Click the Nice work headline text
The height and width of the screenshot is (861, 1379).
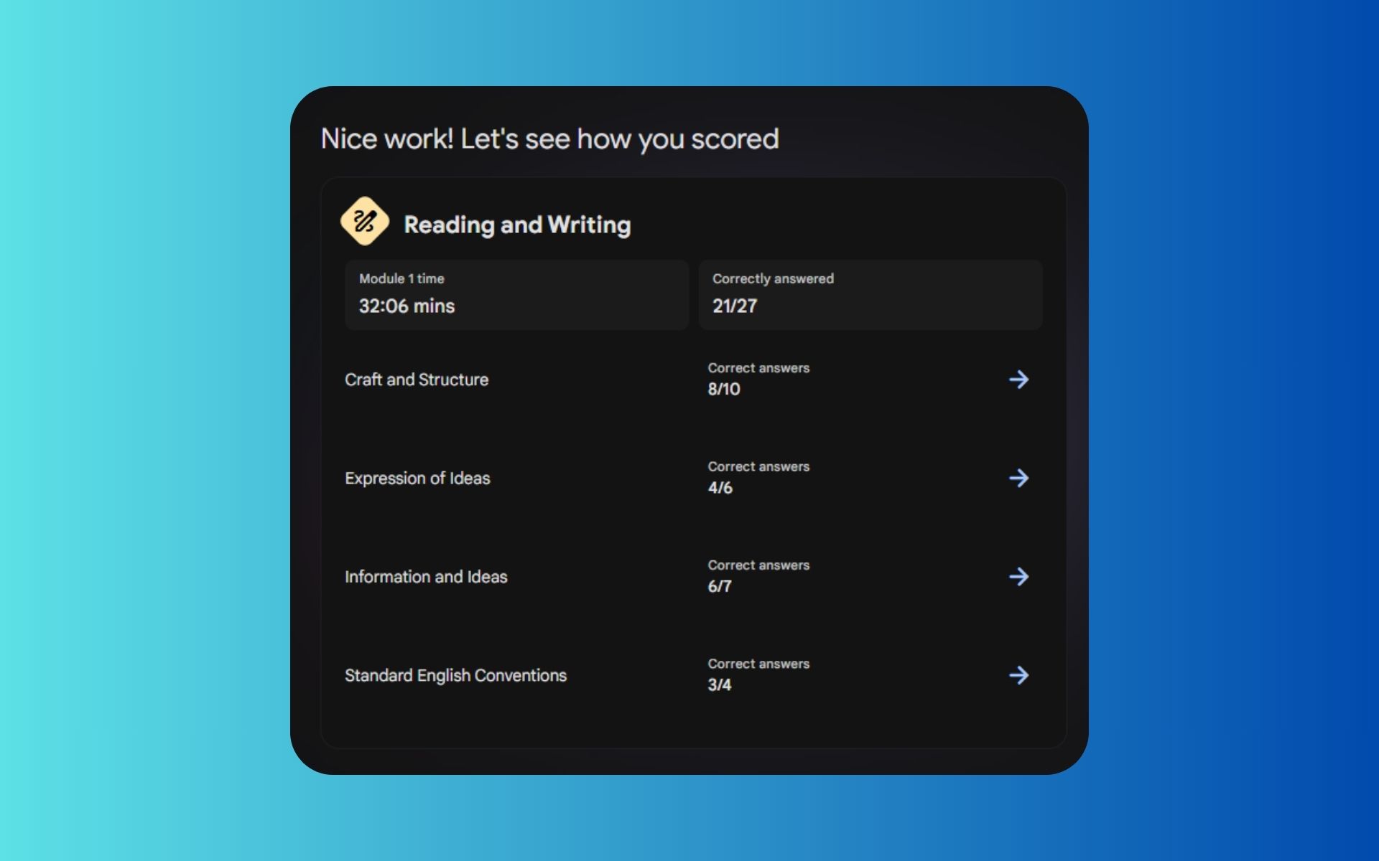(x=549, y=139)
